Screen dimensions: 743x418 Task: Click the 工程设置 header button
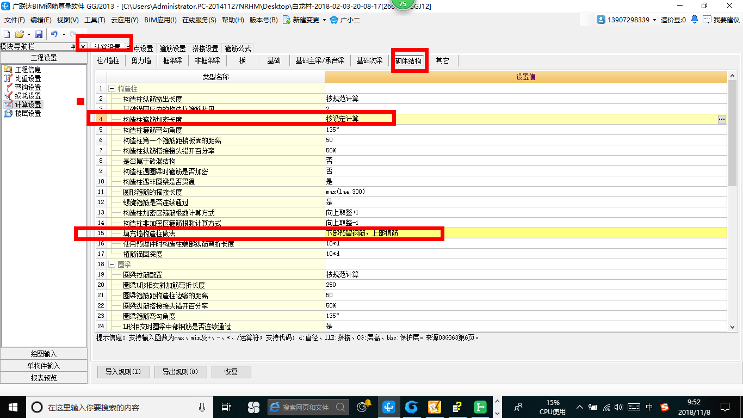pyautogui.click(x=44, y=58)
